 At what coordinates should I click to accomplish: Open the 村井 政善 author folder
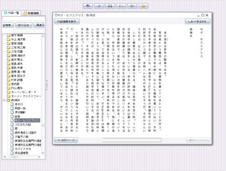point(17,80)
